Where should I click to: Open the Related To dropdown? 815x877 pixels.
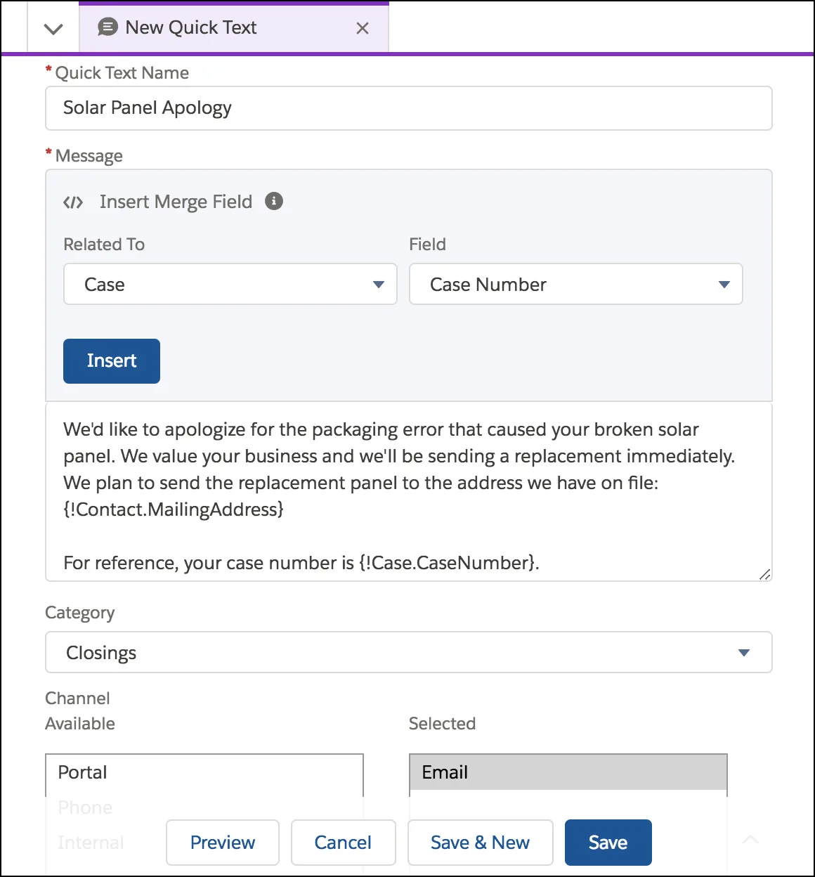[x=230, y=284]
